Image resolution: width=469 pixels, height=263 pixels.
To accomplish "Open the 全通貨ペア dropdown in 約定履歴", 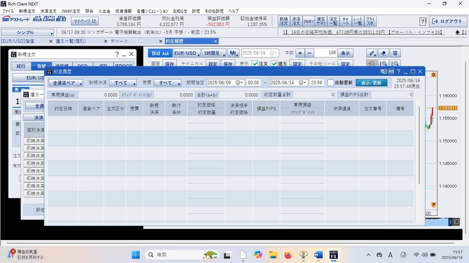I will click(x=66, y=83).
